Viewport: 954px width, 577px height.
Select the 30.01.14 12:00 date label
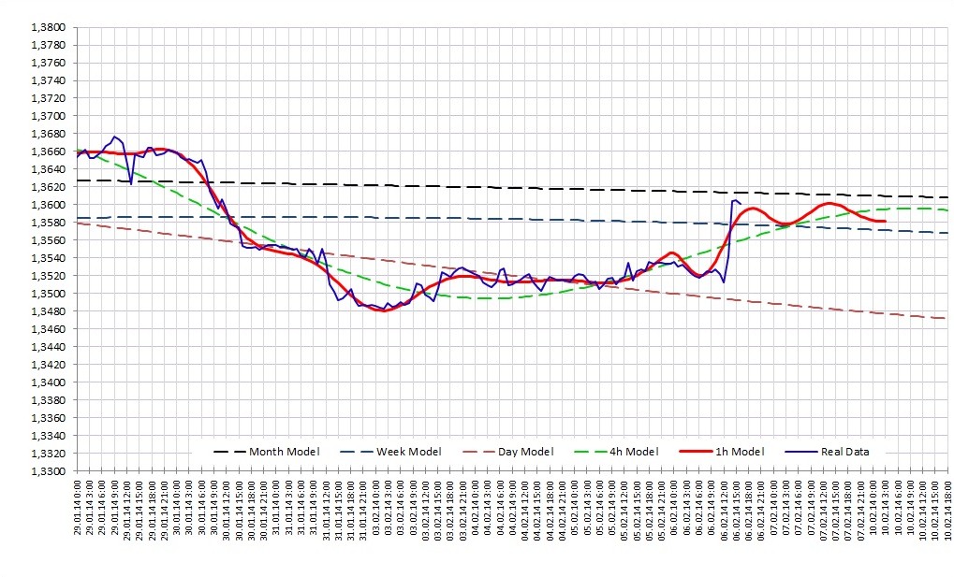click(227, 510)
